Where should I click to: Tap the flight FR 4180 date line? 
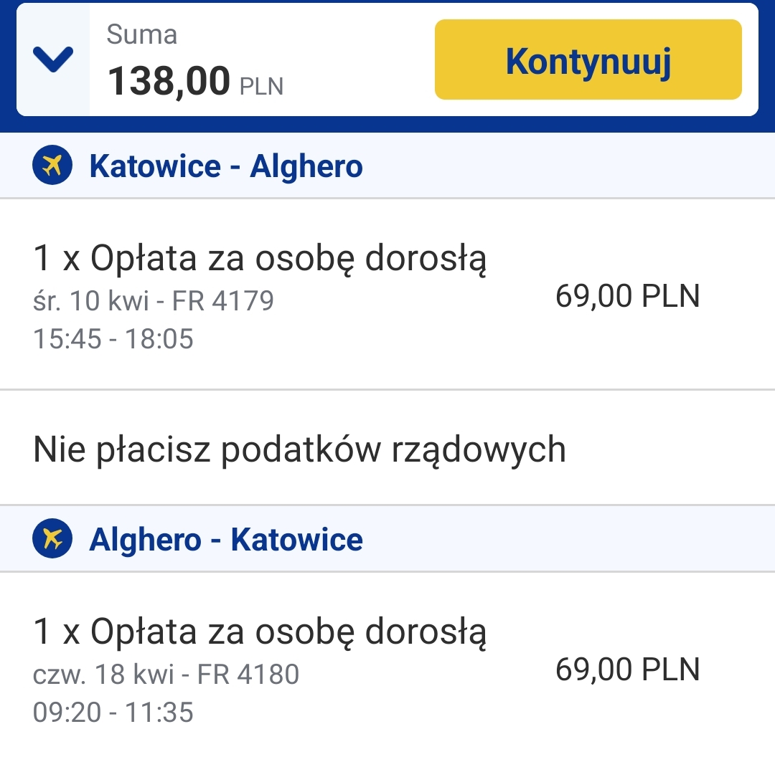click(x=166, y=674)
